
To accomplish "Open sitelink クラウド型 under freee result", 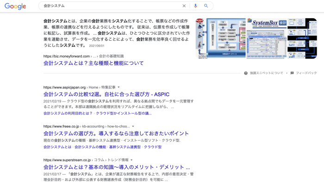I will tap(153, 147).
